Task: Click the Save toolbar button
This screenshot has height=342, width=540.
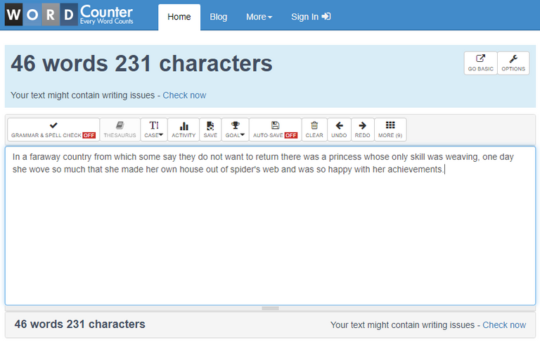Action: click(210, 129)
